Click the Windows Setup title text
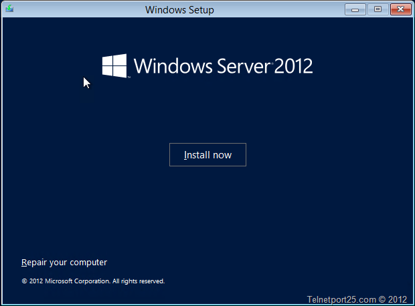Screen dimensions: 415x306 [x=179, y=10]
